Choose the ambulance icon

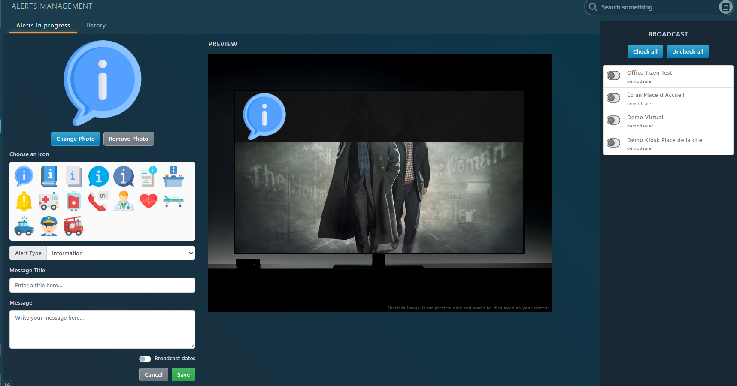(x=49, y=201)
